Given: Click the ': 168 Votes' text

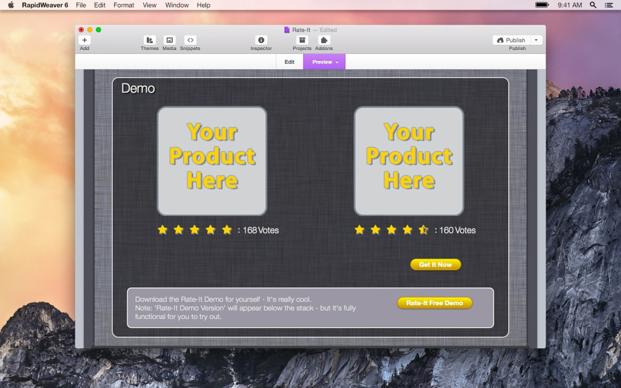Looking at the screenshot, I should 259,230.
